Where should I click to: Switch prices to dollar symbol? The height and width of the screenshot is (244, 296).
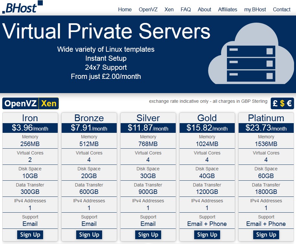282,103
